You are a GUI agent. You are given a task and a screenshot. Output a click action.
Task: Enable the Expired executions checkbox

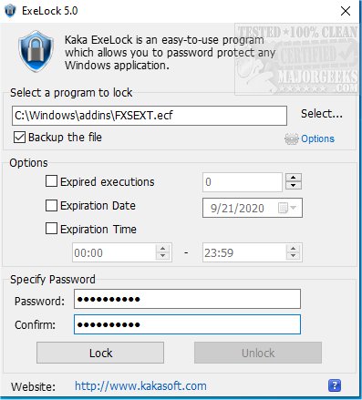pos(51,181)
